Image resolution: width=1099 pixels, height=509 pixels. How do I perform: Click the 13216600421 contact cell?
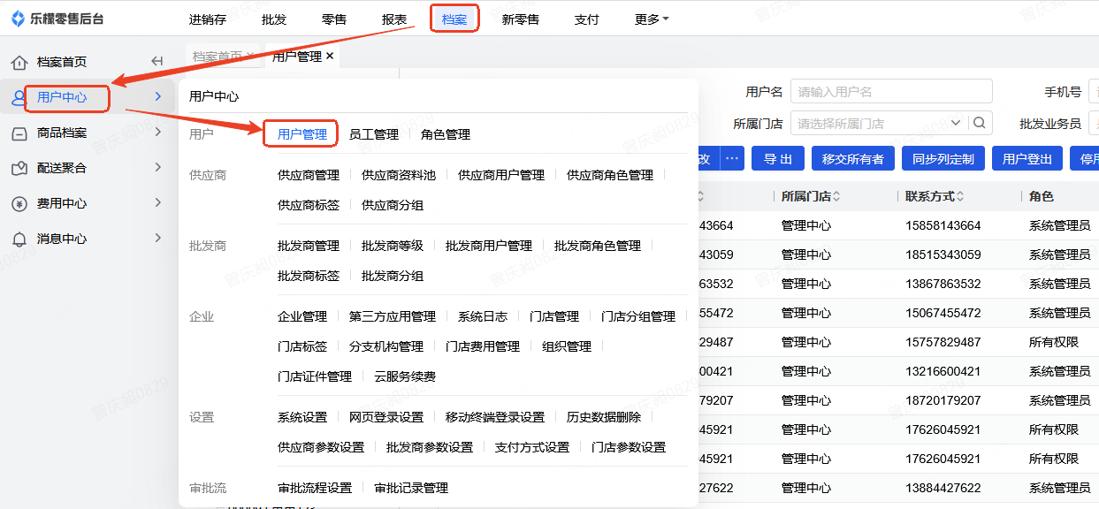(943, 371)
